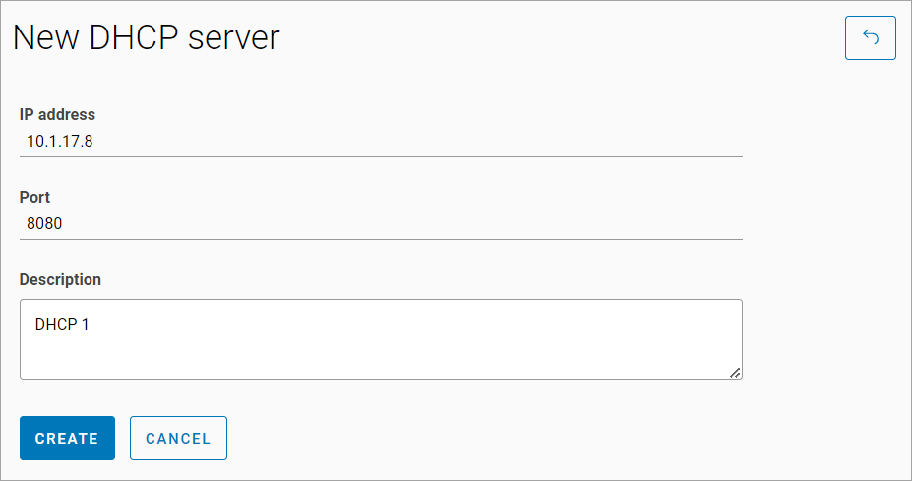Place cursor on the "DHCP 1" text
This screenshot has height=481, width=912.
(62, 323)
